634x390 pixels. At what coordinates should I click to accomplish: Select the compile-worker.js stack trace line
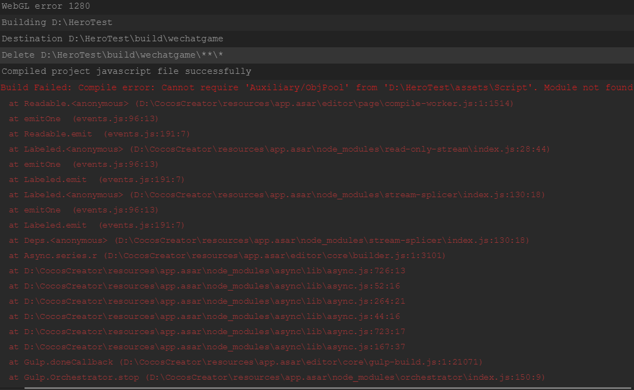261,103
